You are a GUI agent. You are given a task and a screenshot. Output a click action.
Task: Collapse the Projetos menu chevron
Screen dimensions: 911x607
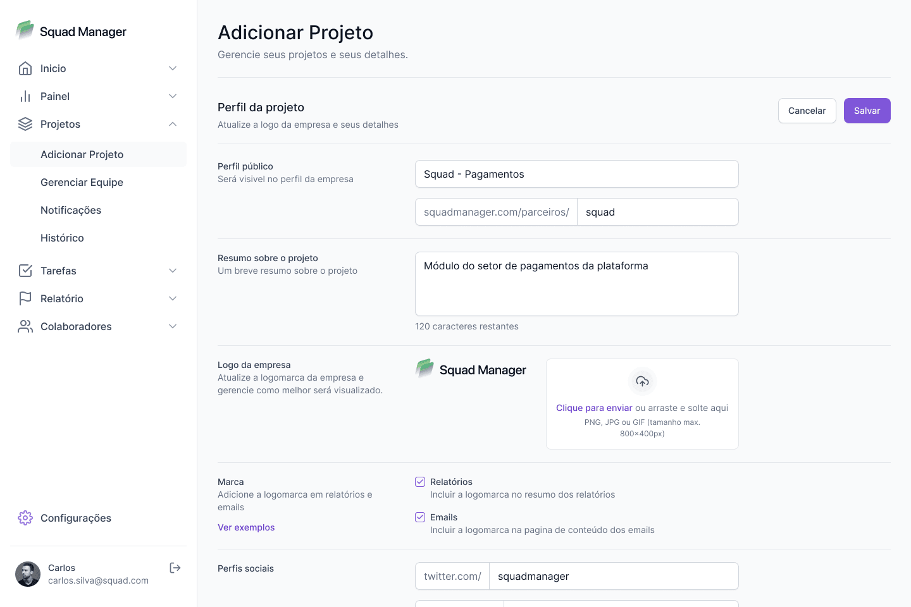tap(173, 124)
